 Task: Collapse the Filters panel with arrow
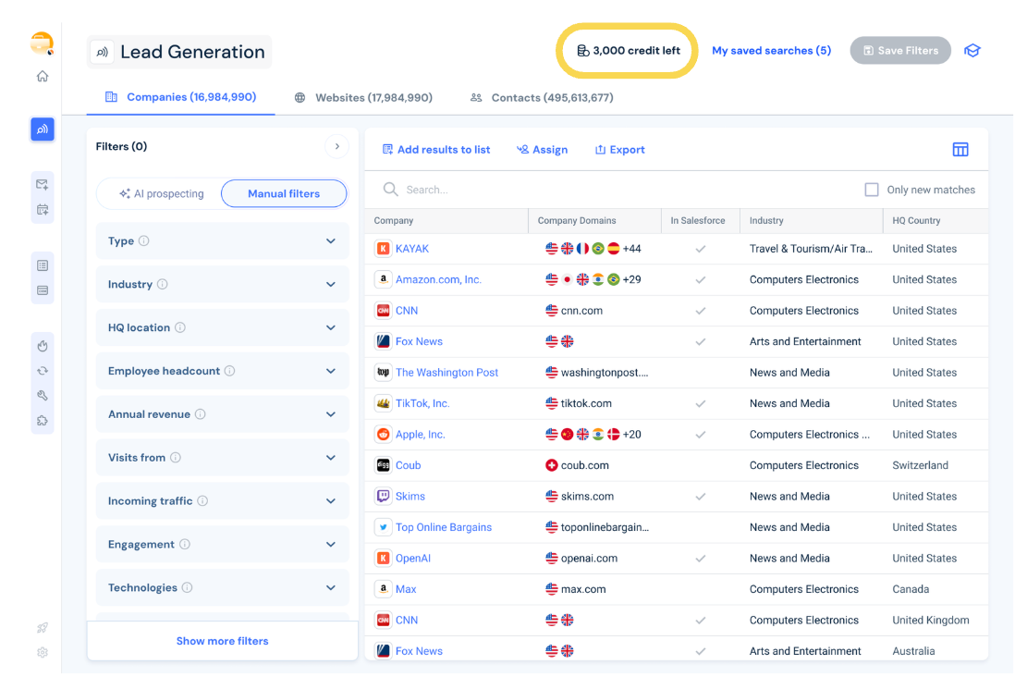point(336,146)
